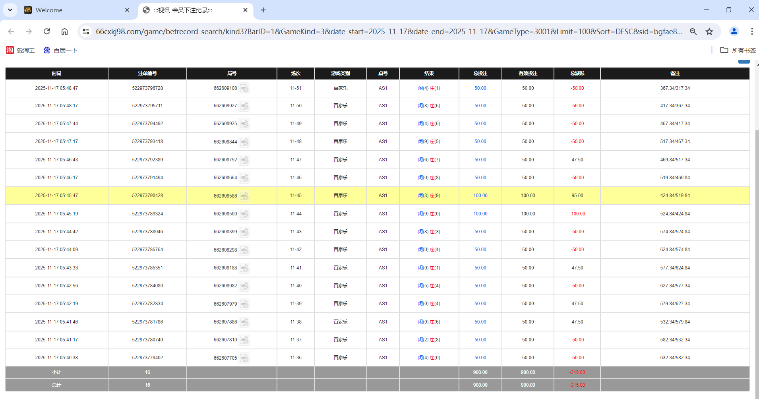The height and width of the screenshot is (399, 759).
Task: Open a new browser tab
Action: [263, 10]
